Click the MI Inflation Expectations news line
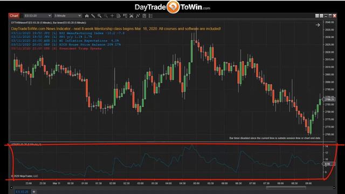Image resolution: width=345 pixels, height=194 pixels. 65,41
